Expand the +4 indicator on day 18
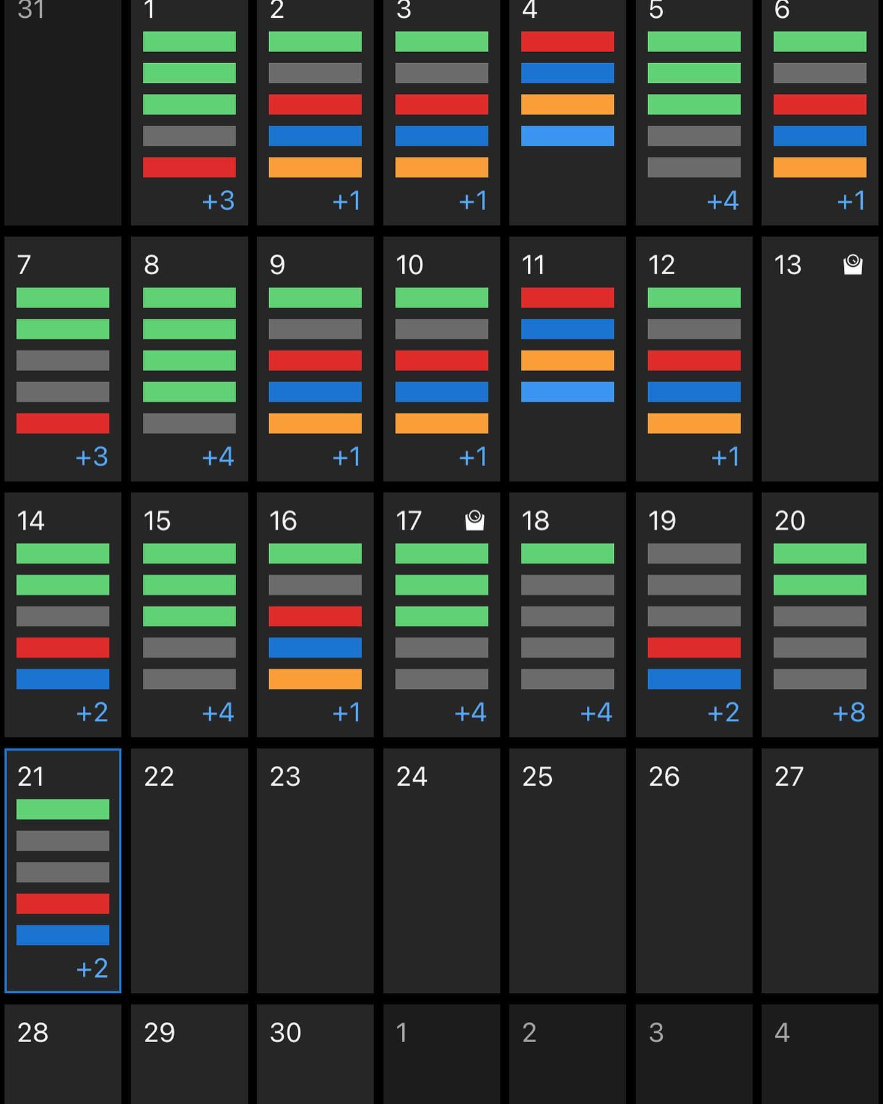 pos(596,713)
